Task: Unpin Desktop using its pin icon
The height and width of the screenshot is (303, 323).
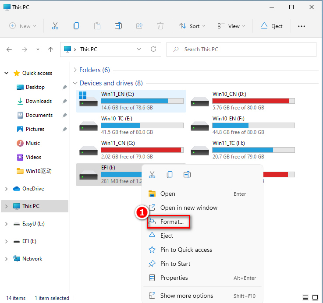Action: coord(65,87)
